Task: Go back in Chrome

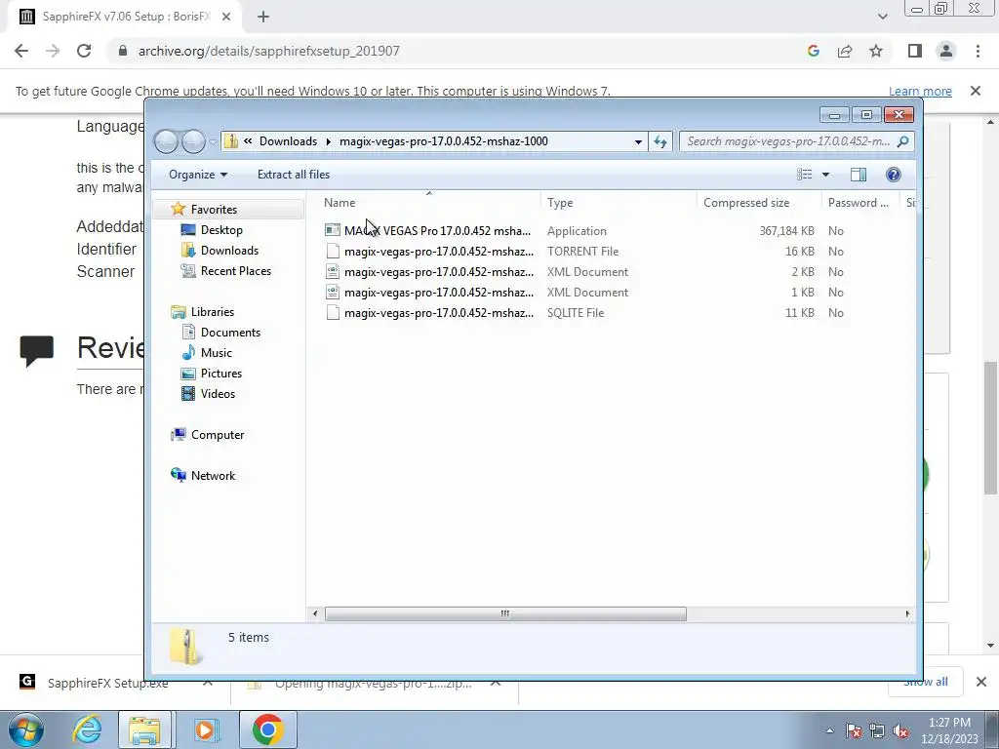Action: pos(21,51)
